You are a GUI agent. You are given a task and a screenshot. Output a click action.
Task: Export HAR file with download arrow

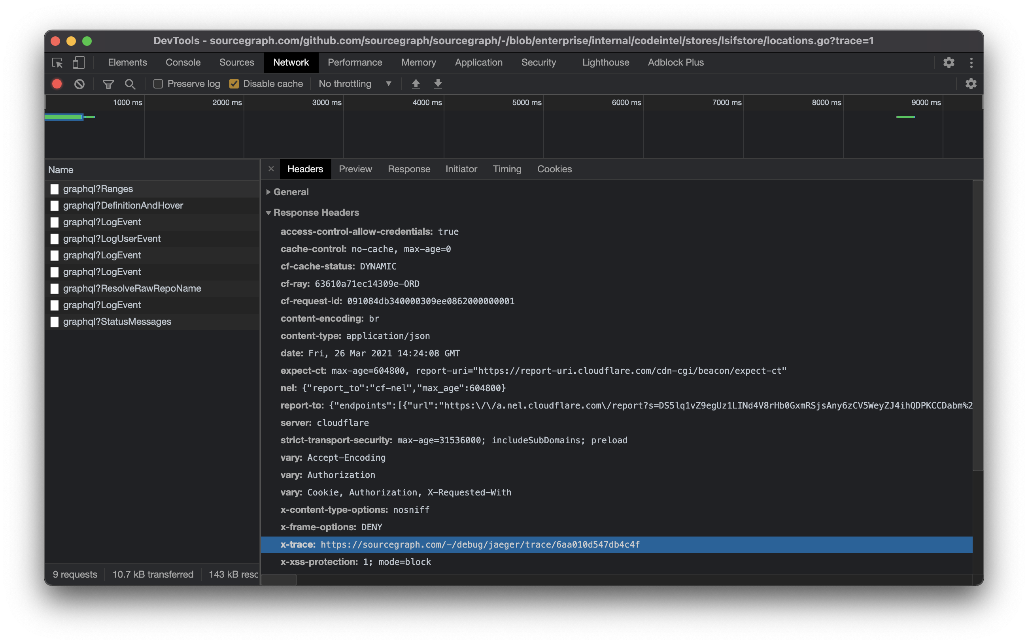pyautogui.click(x=438, y=84)
